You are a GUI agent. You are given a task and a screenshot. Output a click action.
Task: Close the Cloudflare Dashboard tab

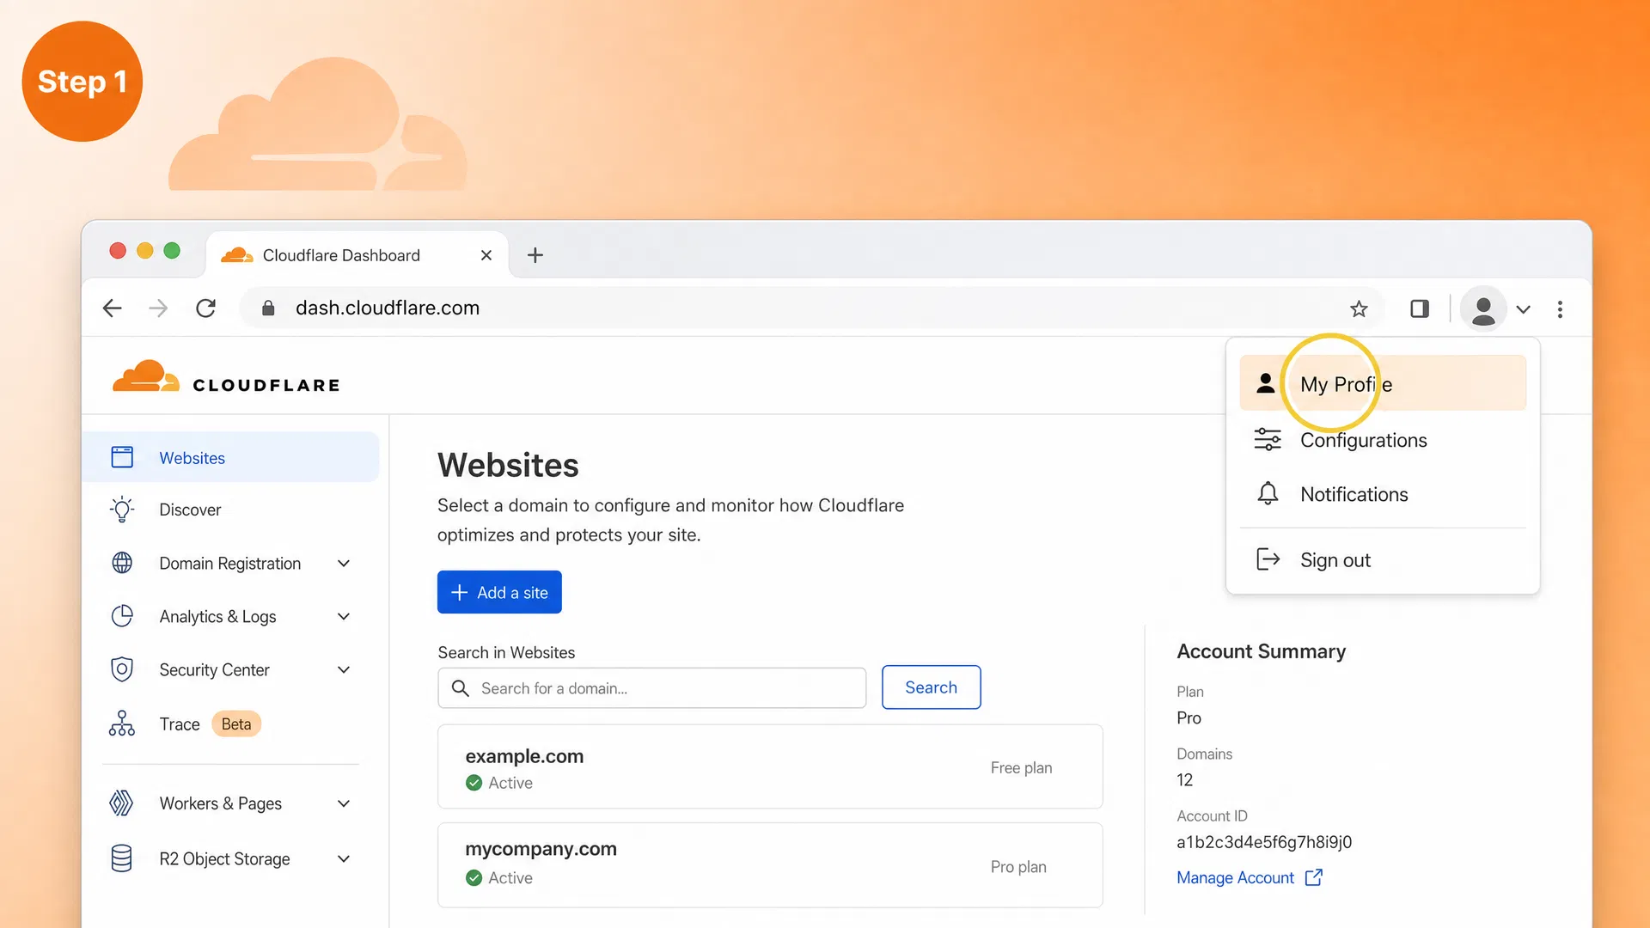(x=486, y=255)
